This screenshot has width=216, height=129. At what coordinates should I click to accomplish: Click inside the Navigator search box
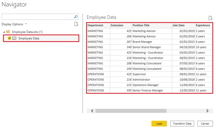click(x=38, y=17)
